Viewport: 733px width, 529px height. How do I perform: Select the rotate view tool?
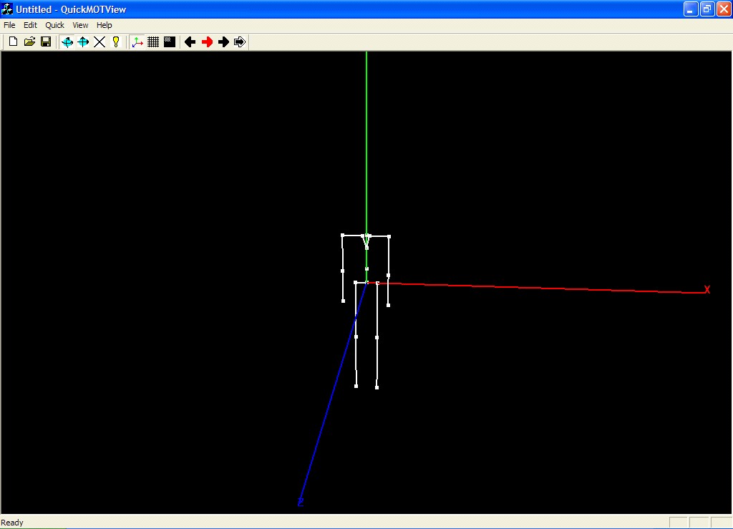click(x=67, y=42)
